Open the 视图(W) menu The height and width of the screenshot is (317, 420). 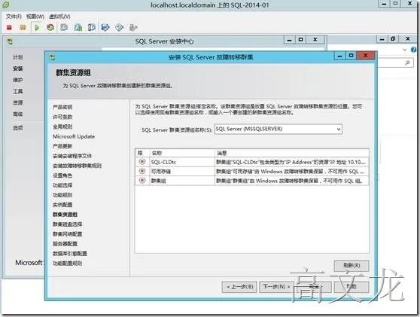pyautogui.click(x=35, y=17)
